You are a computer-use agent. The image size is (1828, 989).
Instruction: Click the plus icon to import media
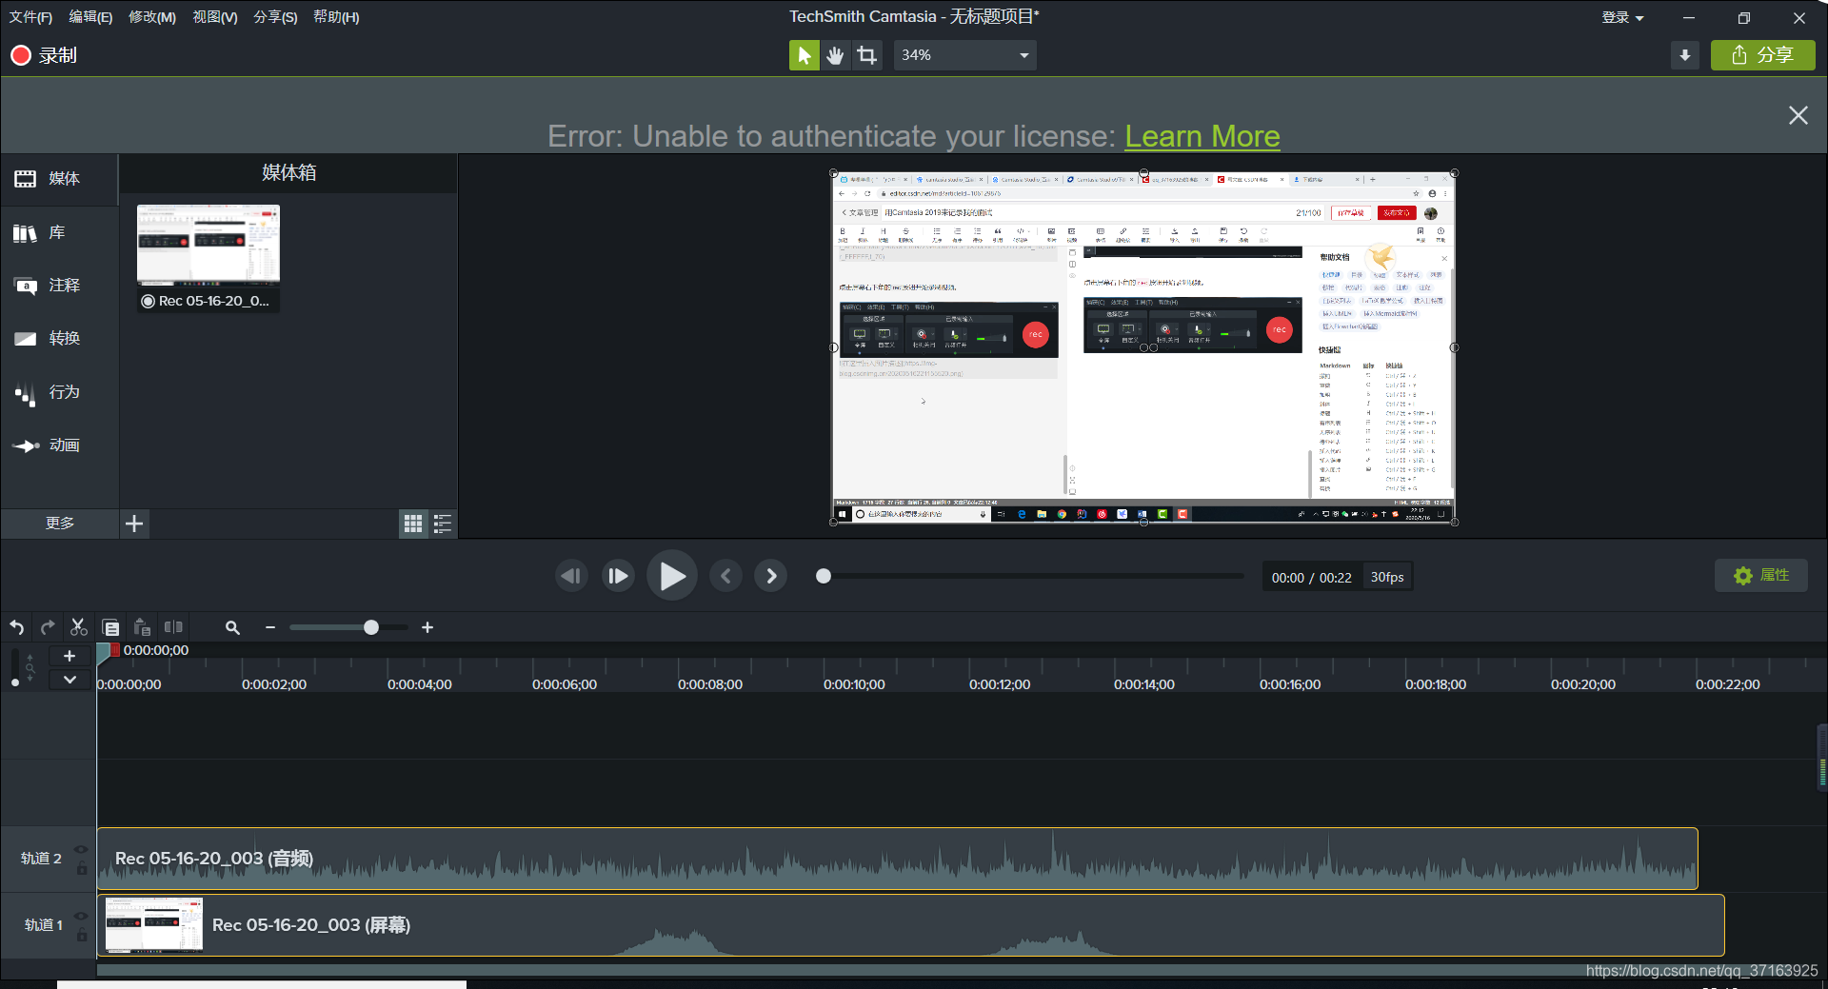coord(134,524)
